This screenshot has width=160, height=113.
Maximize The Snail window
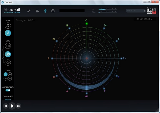point(149,2)
